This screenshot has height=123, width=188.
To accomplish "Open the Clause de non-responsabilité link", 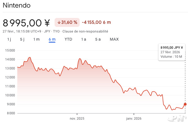I will [x=85, y=31].
